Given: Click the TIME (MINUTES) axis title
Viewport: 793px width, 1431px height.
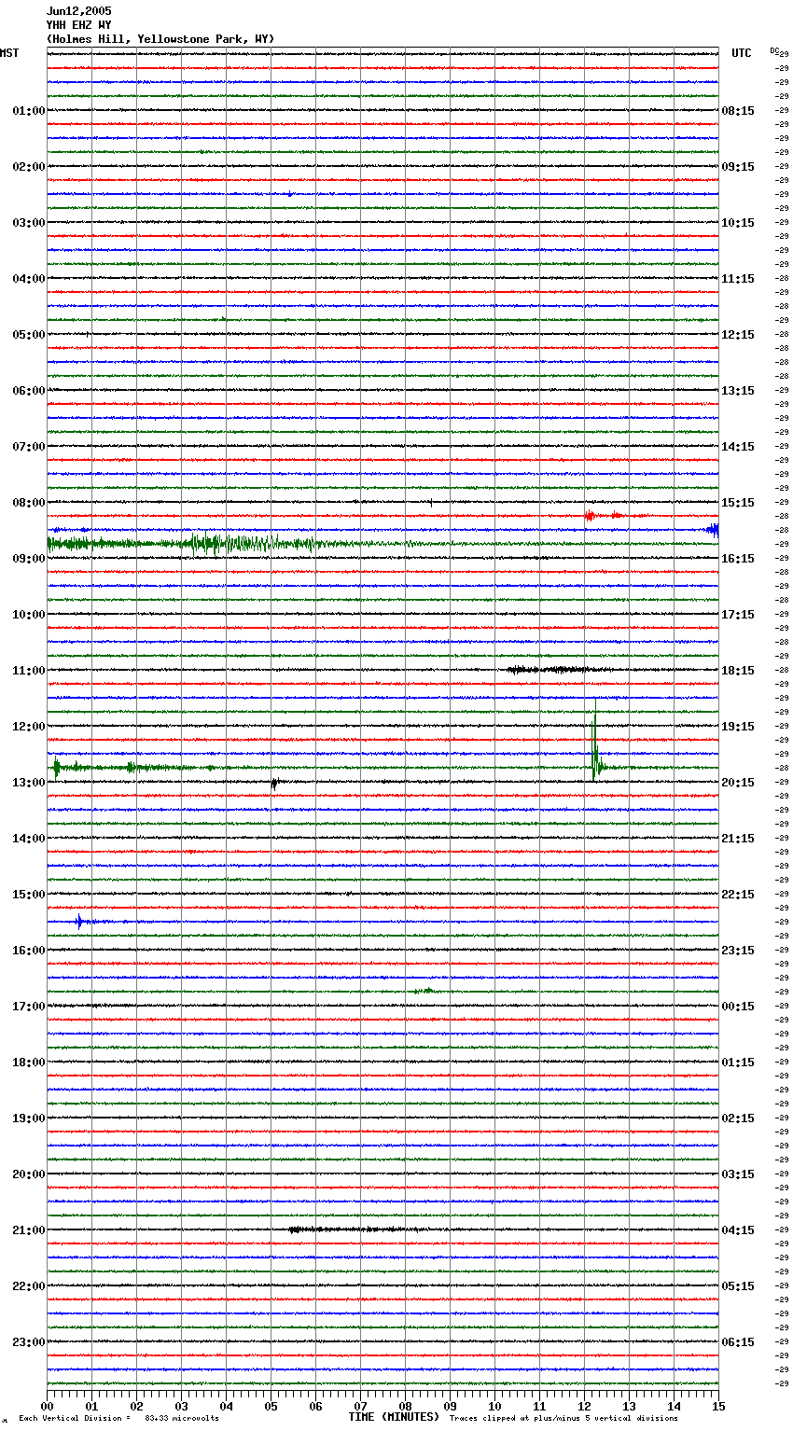Looking at the screenshot, I should pos(394,1417).
